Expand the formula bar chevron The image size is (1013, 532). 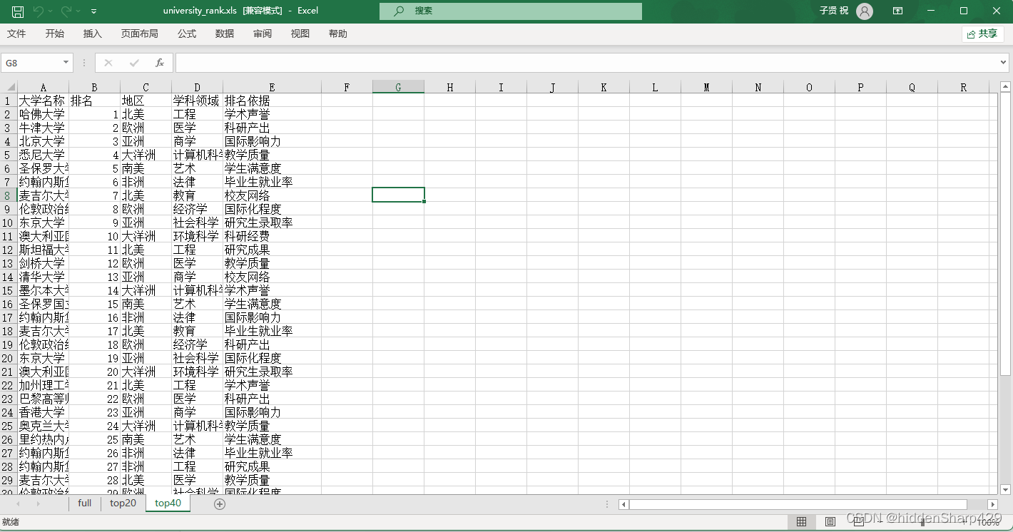pyautogui.click(x=1004, y=63)
